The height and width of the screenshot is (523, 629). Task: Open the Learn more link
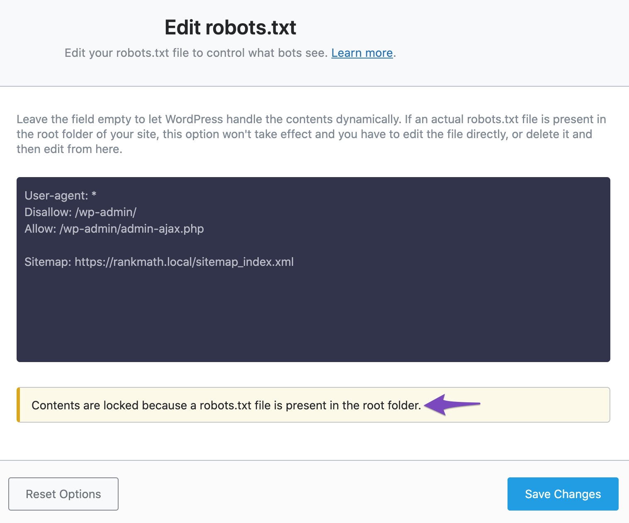coord(361,53)
